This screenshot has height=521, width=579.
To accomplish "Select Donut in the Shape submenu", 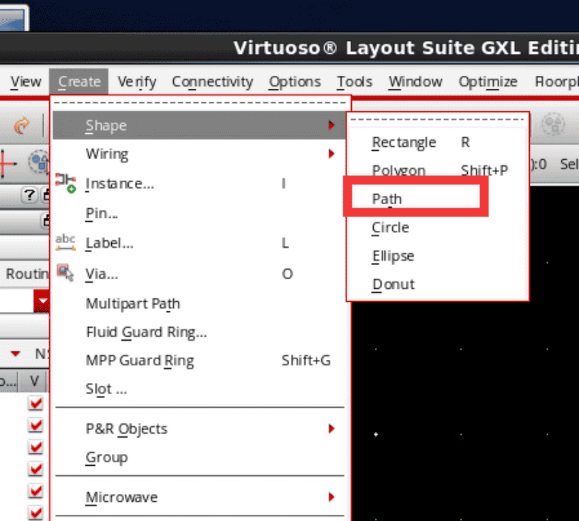I will (x=438, y=284).
